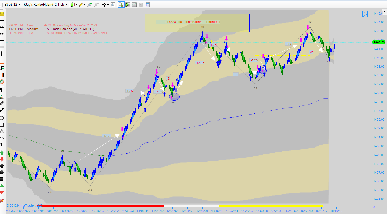Image resolution: width=387 pixels, height=214 pixels.
Task: Click the 1431.00 price axis label
Action: 379,137
